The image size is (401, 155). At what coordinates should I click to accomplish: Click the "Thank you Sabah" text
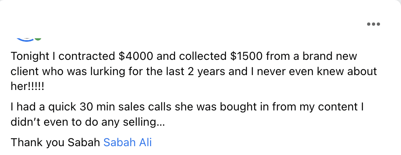(55, 143)
